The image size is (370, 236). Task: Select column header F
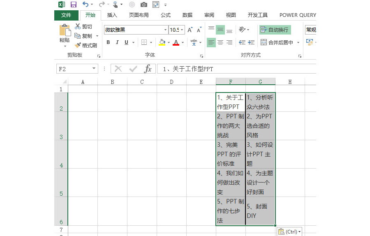point(231,82)
